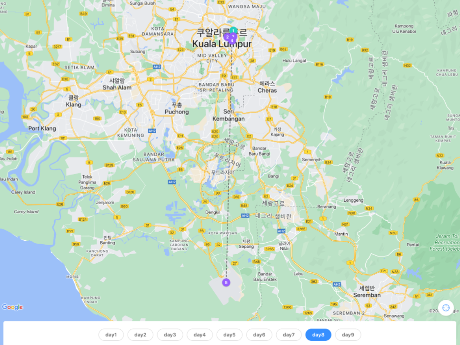Image resolution: width=460 pixels, height=345 pixels.
Task: Click the recenter location crosshair button
Action: pos(446,308)
